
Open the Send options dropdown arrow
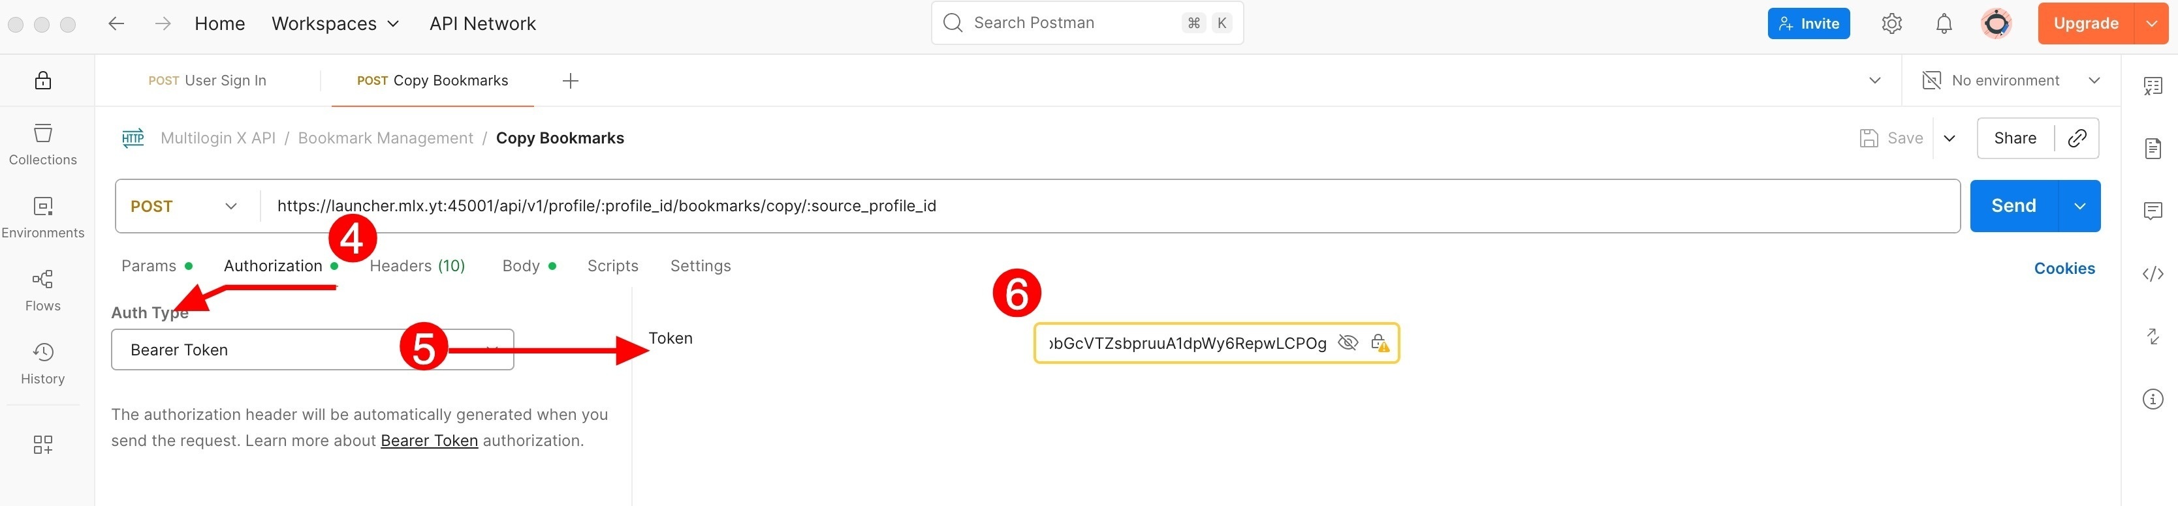point(2079,206)
